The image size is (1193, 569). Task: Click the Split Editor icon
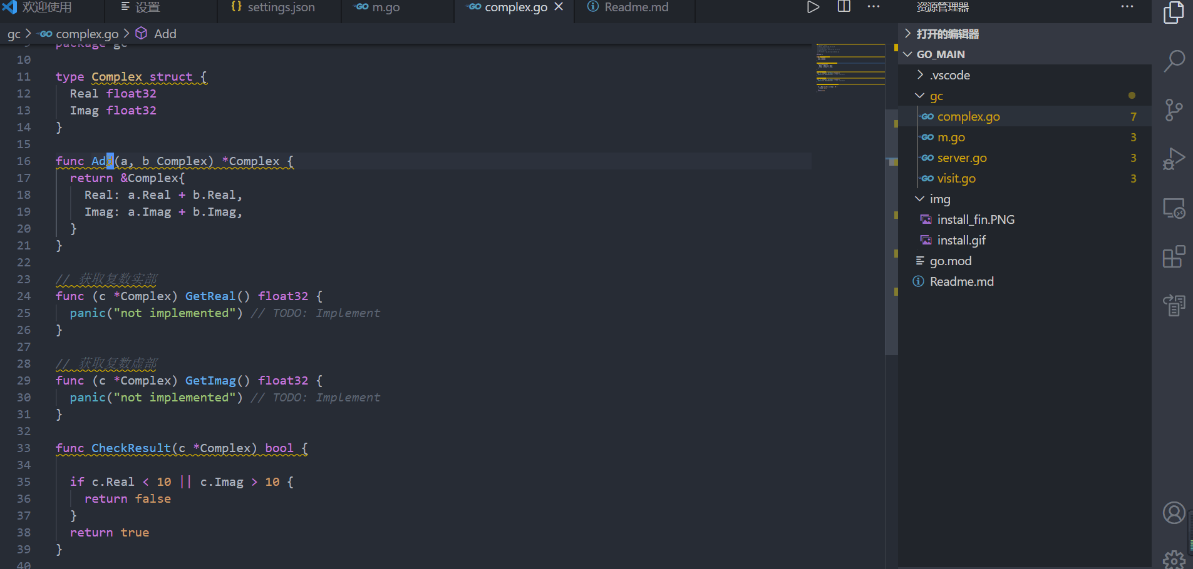[843, 7]
